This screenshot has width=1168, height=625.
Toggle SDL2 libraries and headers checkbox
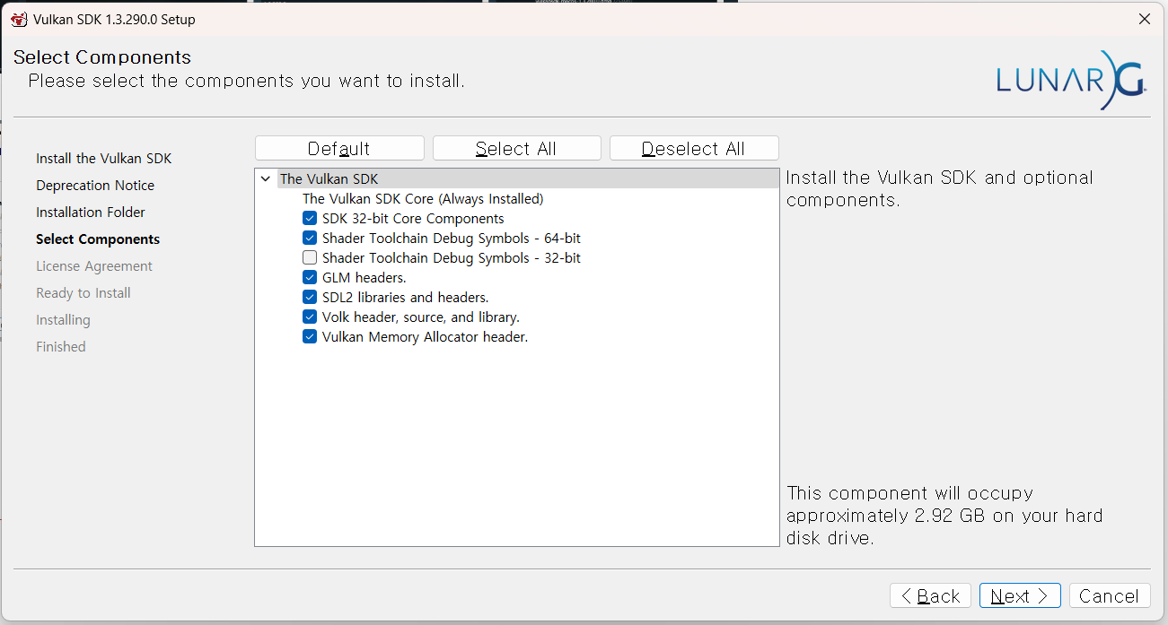[310, 297]
